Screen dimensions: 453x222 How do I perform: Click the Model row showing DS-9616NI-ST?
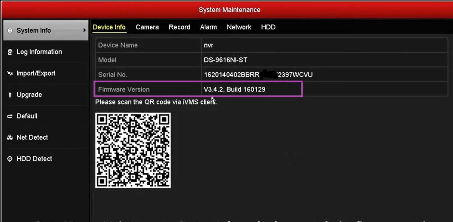(x=225, y=59)
